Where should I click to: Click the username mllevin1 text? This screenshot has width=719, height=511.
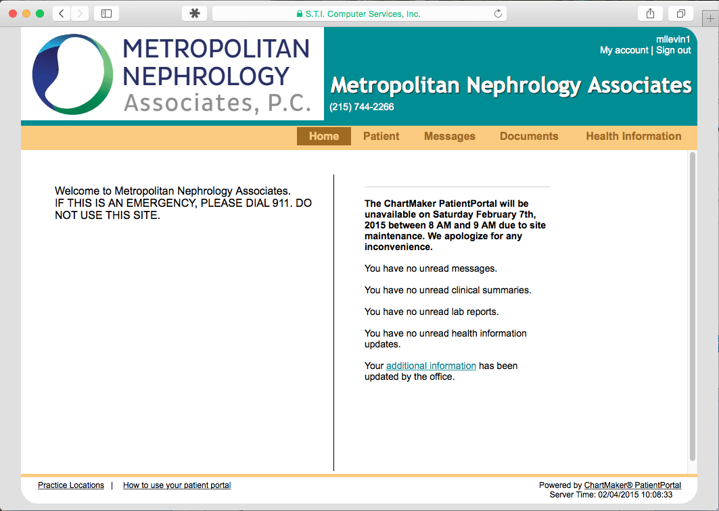point(673,39)
